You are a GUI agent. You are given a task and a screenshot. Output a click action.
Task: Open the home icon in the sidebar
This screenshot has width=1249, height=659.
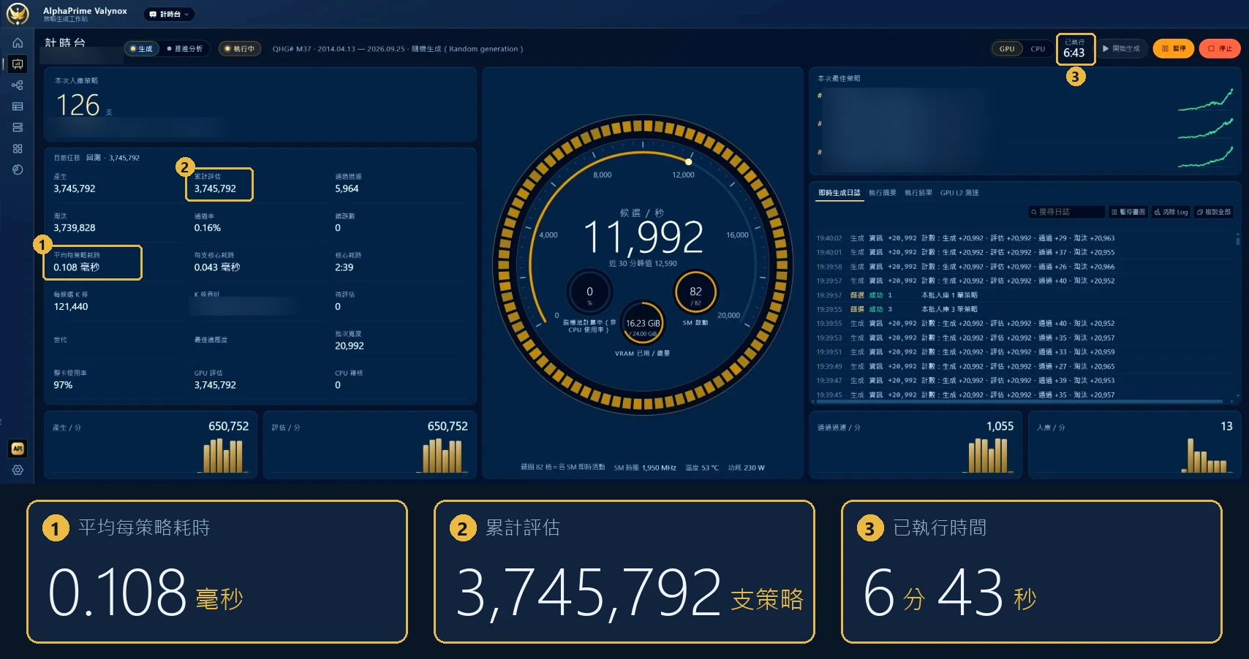click(x=18, y=43)
